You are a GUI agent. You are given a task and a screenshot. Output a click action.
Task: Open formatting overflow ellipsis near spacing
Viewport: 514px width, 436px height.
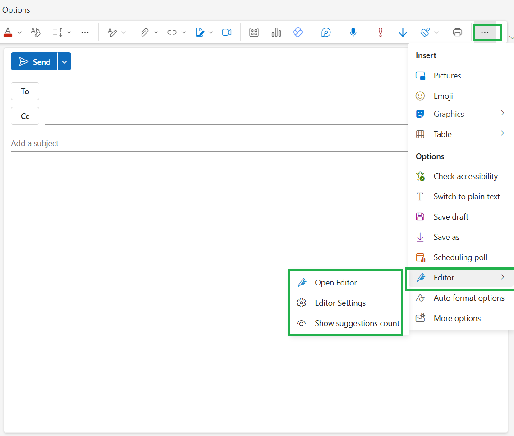click(x=85, y=32)
